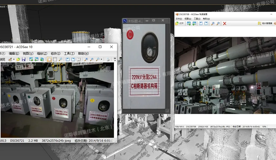Click the save floppy icon in ACDSee 10
Viewport: 276px width, 160px height.
[23, 59]
